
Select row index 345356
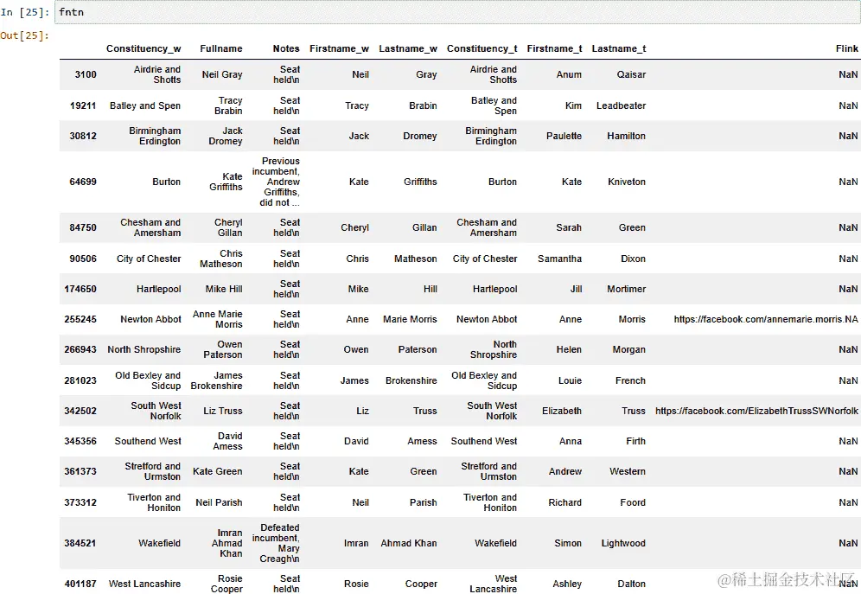pos(80,441)
